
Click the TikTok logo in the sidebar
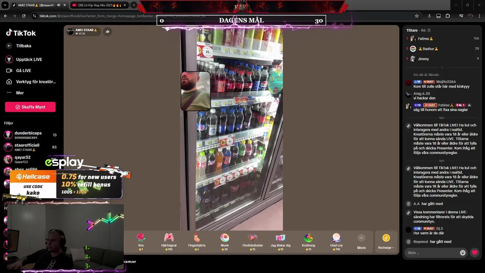tap(21, 33)
